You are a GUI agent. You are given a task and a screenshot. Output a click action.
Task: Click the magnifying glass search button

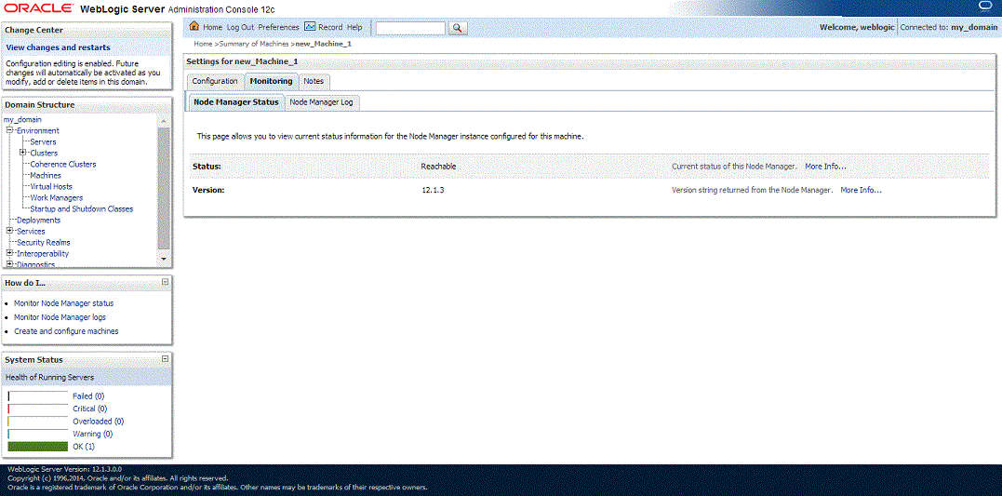pos(458,28)
